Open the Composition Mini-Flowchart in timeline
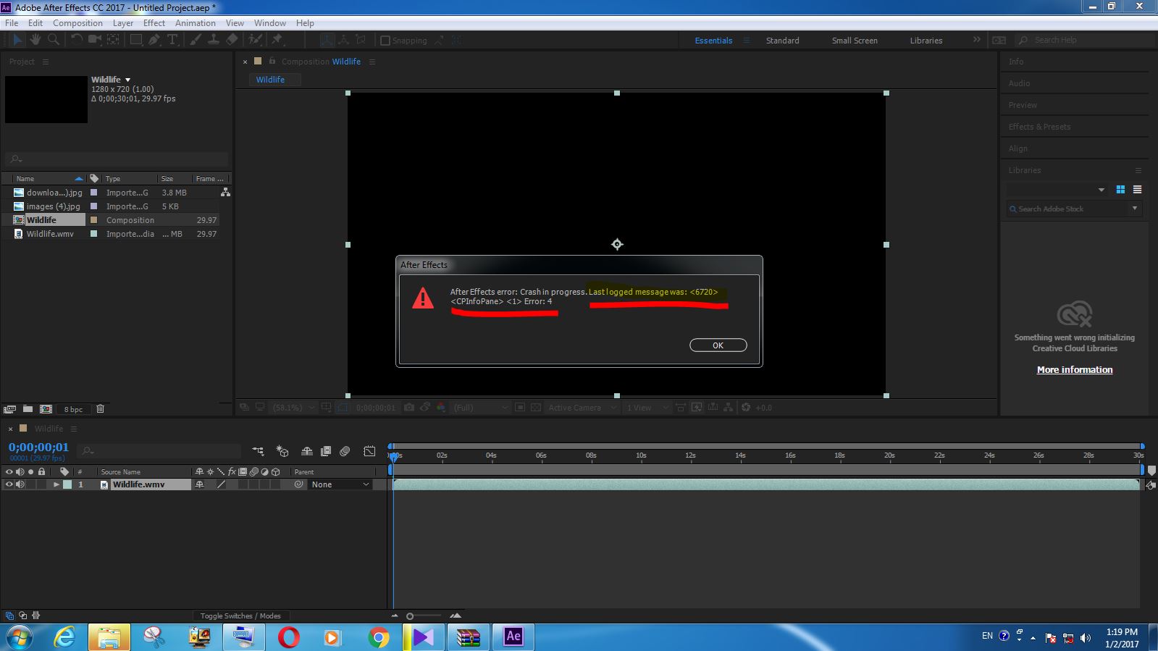 coord(258,451)
